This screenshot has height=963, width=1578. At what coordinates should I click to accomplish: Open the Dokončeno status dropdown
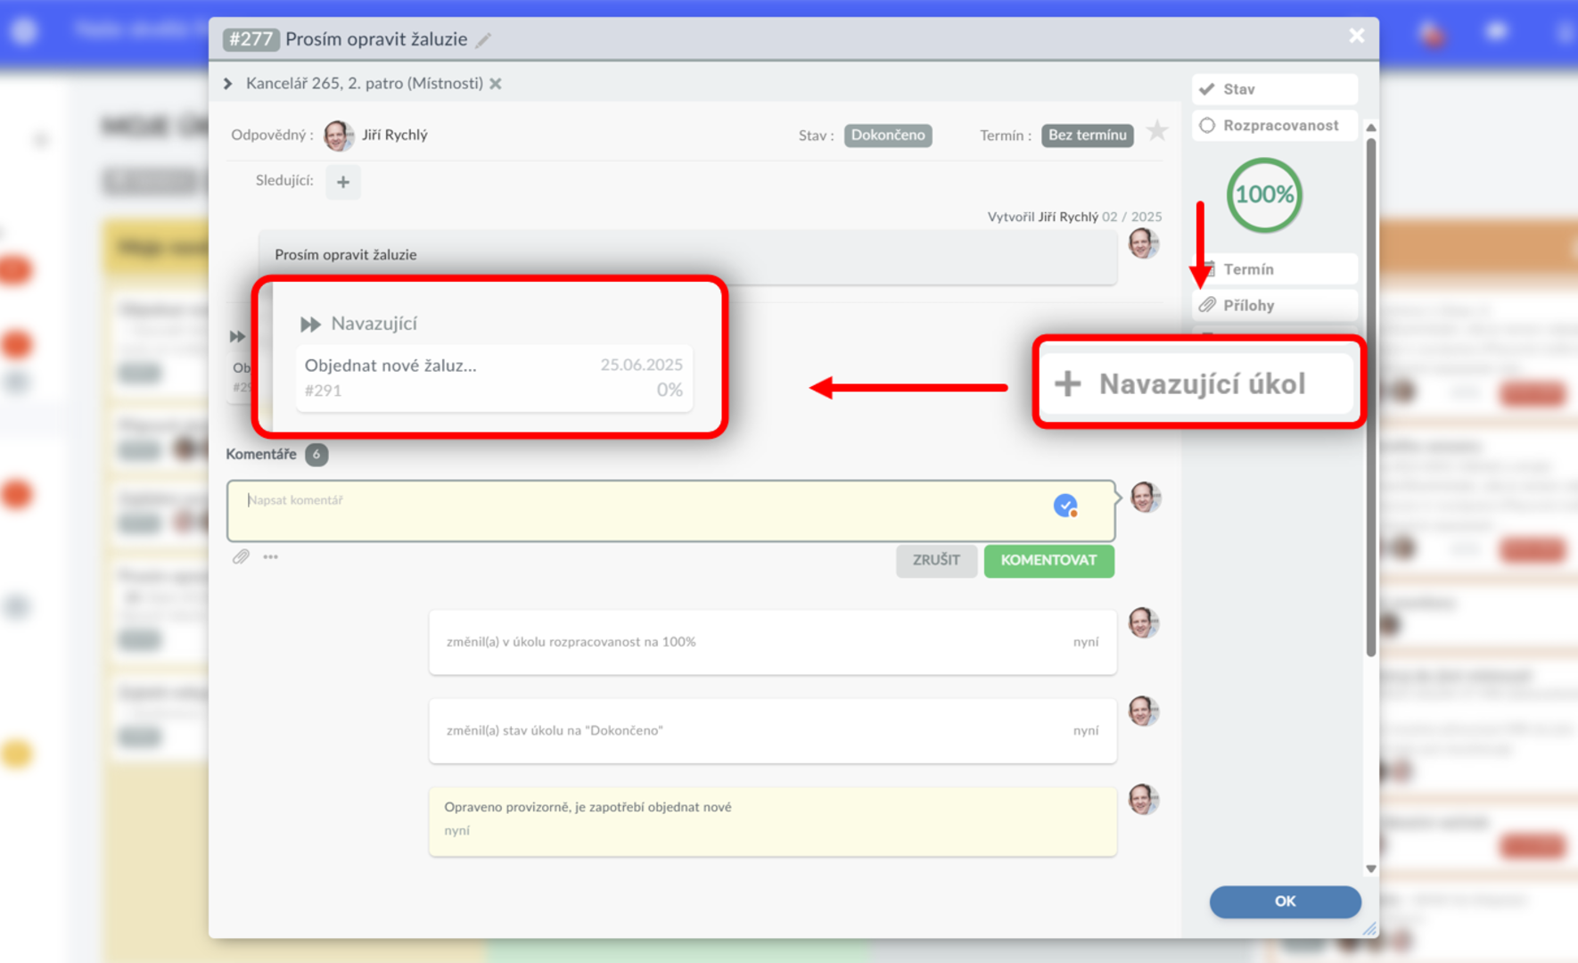887,136
